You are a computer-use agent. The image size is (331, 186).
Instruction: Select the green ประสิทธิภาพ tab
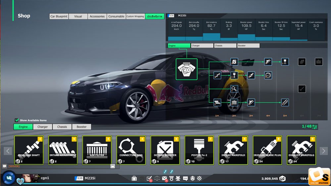[x=155, y=16]
